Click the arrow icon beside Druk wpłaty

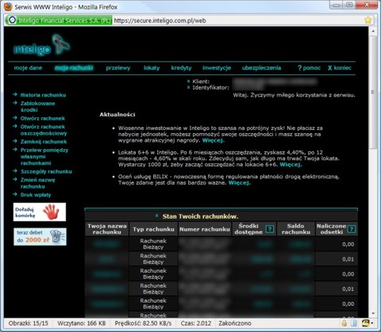(15, 194)
